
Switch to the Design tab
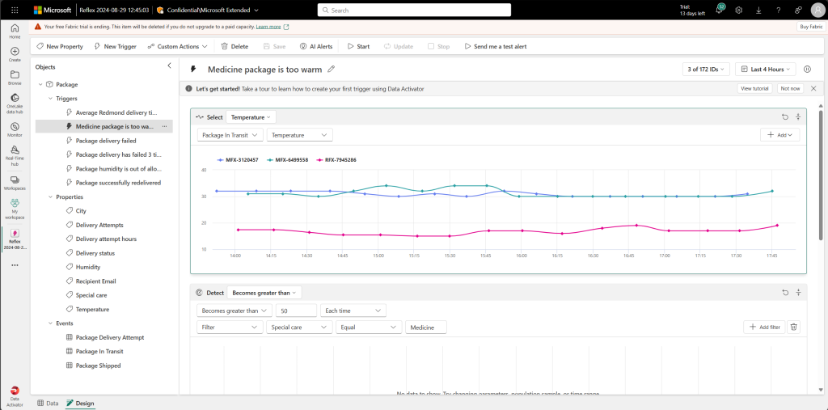click(80, 404)
